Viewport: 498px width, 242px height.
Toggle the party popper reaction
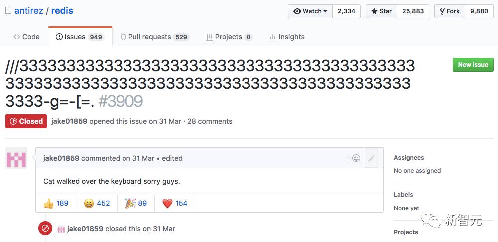pos(136,203)
